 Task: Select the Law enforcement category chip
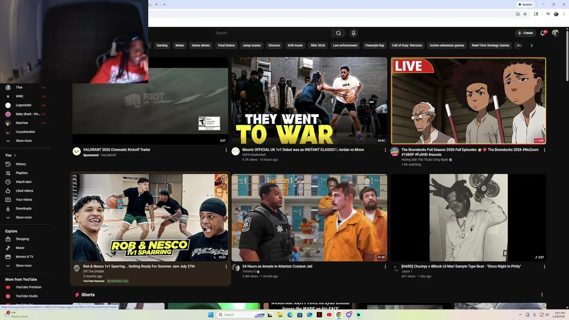[x=345, y=45]
